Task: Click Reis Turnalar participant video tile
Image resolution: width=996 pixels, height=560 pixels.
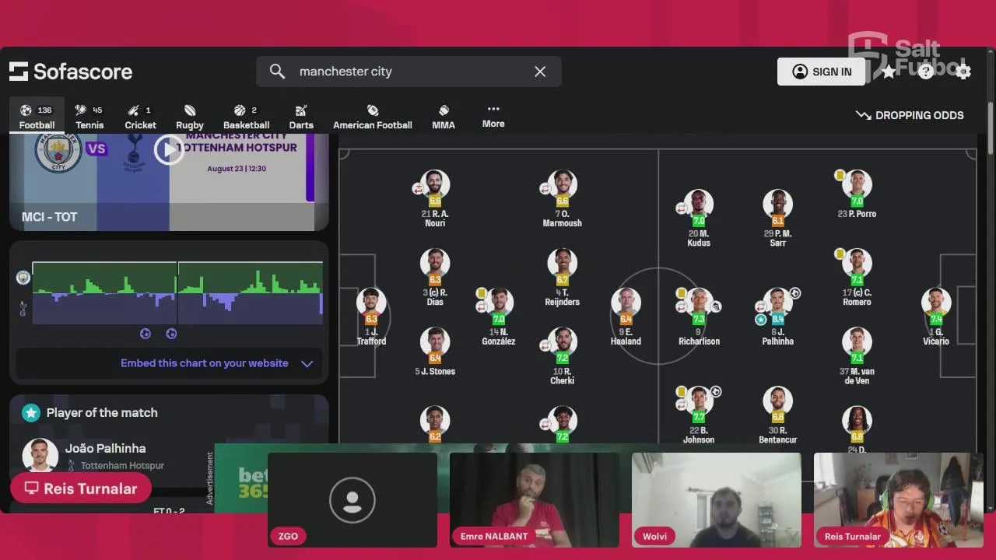Action: tap(899, 500)
